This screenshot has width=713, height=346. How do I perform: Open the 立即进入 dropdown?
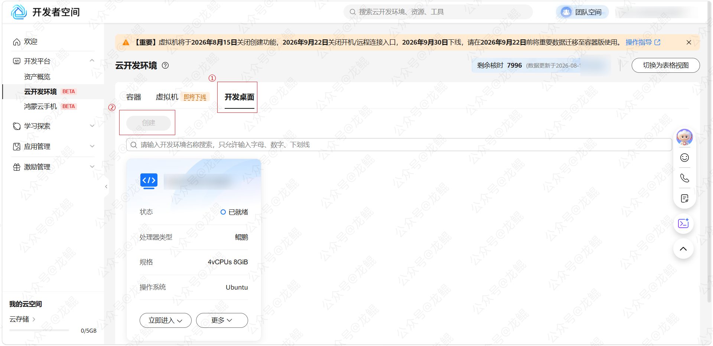166,320
